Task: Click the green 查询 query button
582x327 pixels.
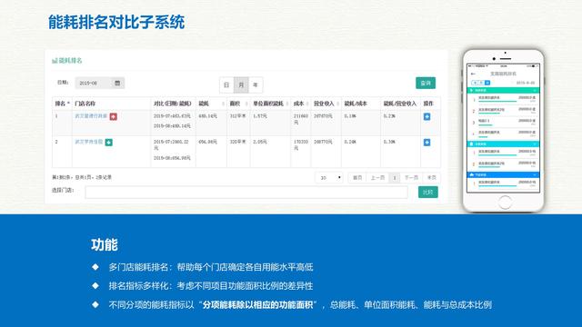Action: 426,83
